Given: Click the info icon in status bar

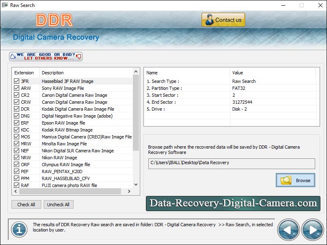Looking at the screenshot, I should coord(19,229).
